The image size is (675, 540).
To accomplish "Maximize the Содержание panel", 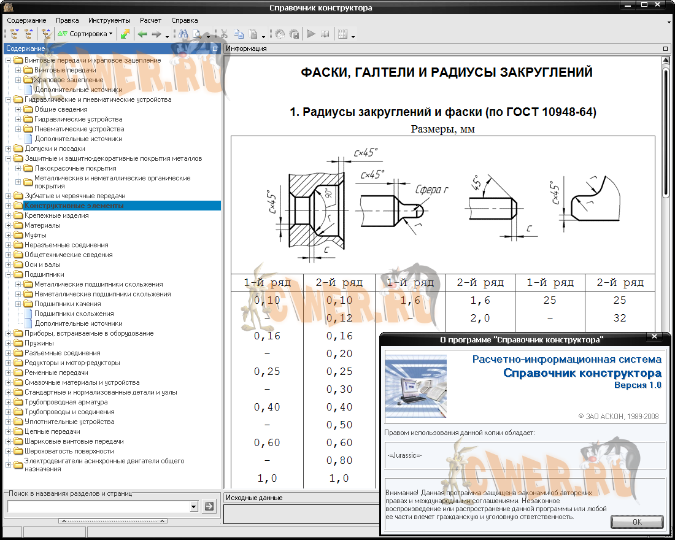I will point(215,48).
